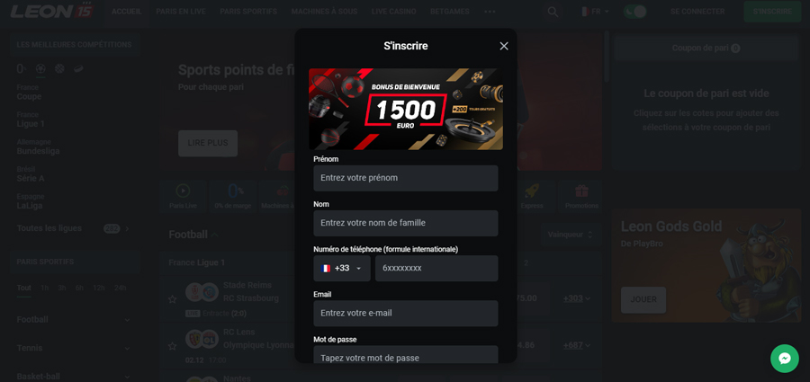Expand the Football sports category
The width and height of the screenshot is (810, 382).
pyautogui.click(x=74, y=320)
